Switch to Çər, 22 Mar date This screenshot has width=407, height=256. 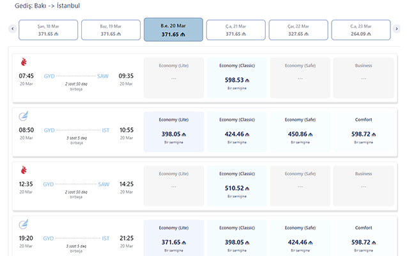pyautogui.click(x=298, y=29)
